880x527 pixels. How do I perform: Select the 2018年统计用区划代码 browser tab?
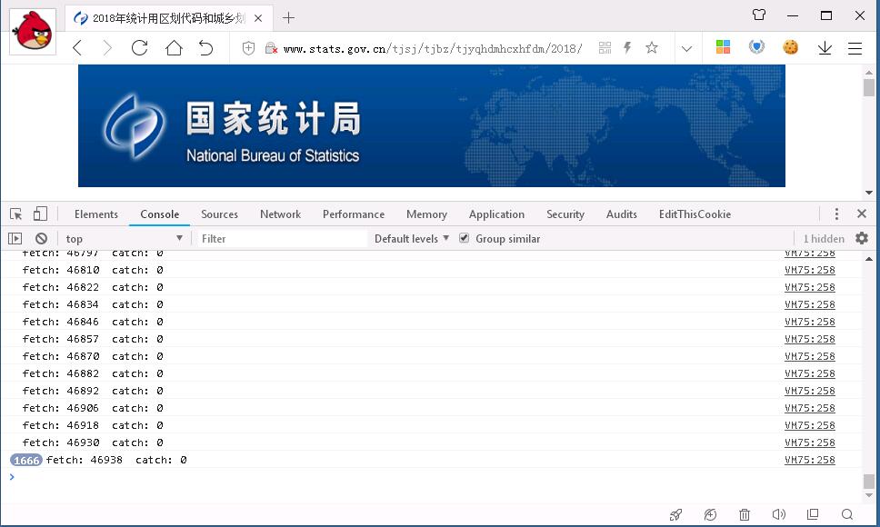(x=168, y=18)
